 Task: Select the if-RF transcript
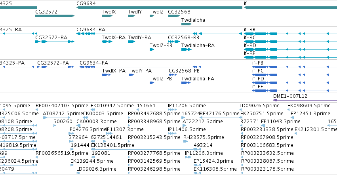tap(249, 53)
